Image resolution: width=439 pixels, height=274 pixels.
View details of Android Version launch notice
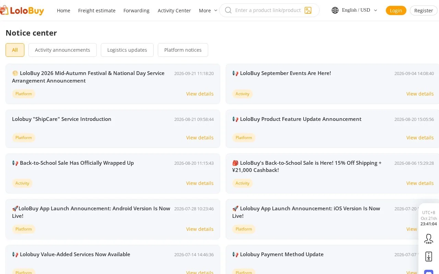[200, 229]
